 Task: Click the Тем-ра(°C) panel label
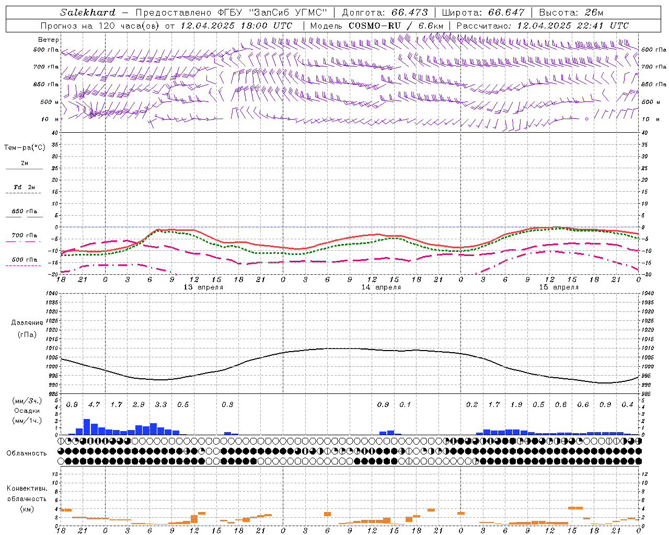[x=25, y=148]
